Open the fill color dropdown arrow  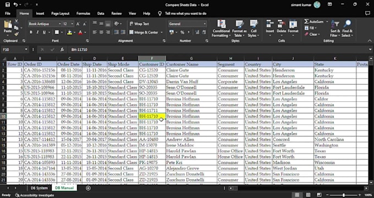74,32
